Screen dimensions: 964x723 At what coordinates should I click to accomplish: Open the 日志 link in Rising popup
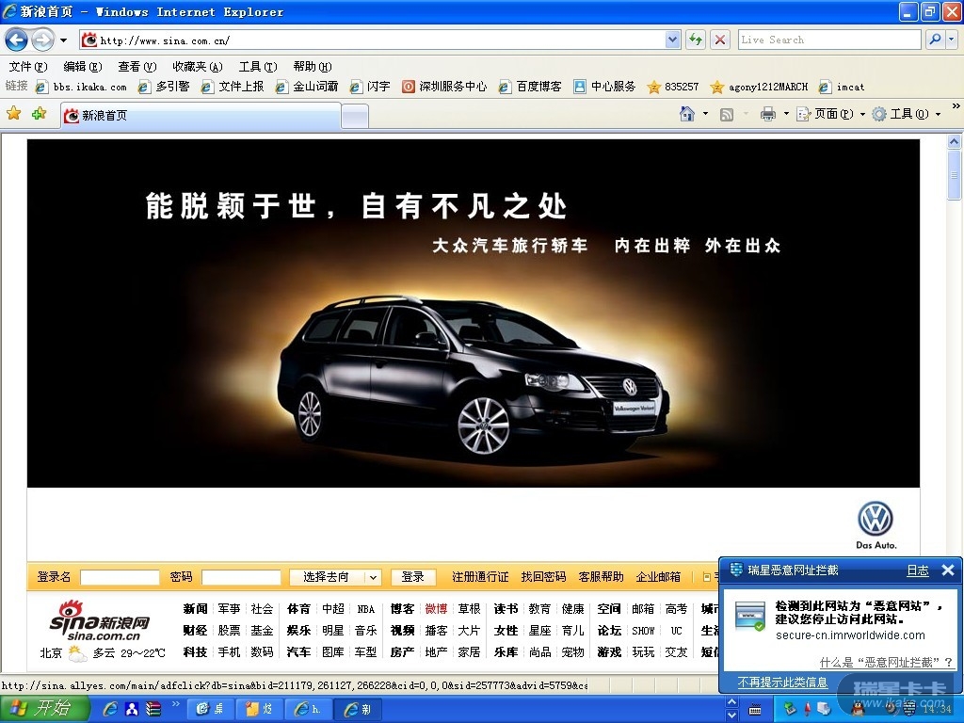pos(917,570)
